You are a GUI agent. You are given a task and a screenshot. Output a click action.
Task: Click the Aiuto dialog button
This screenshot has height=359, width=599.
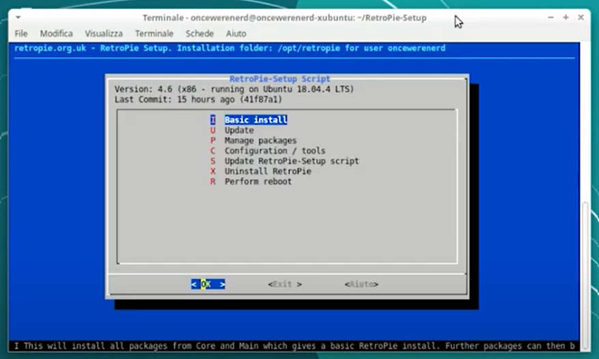point(361,284)
